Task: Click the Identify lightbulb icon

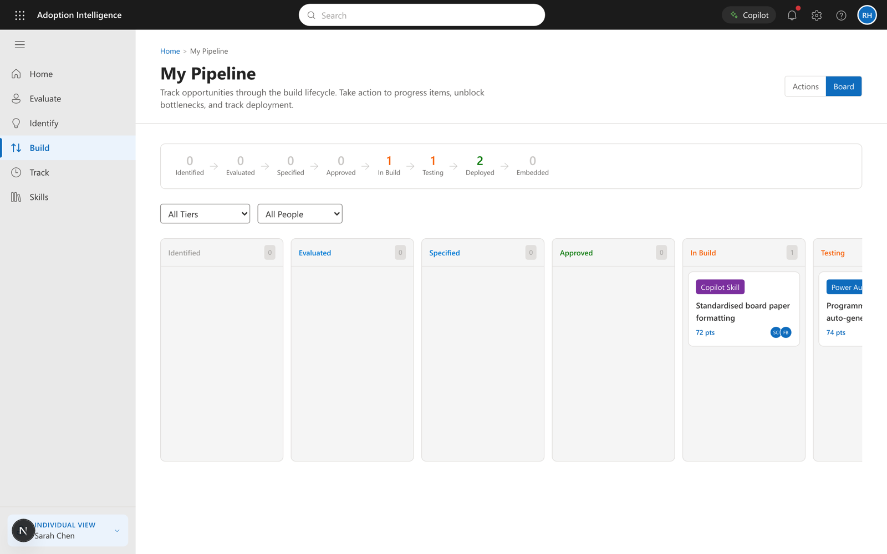Action: [16, 123]
